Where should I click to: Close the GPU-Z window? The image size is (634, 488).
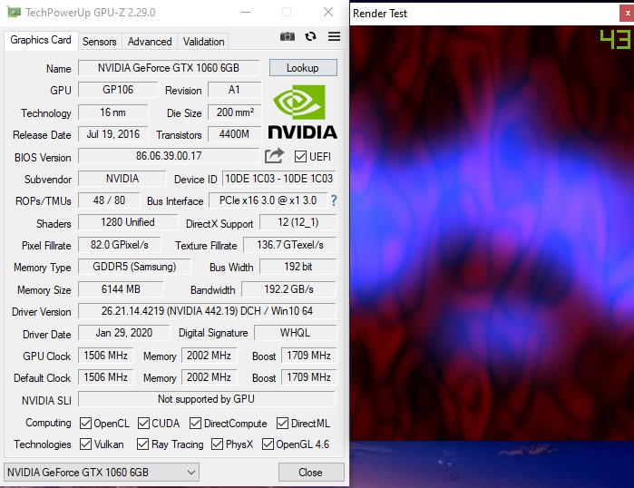(x=328, y=12)
